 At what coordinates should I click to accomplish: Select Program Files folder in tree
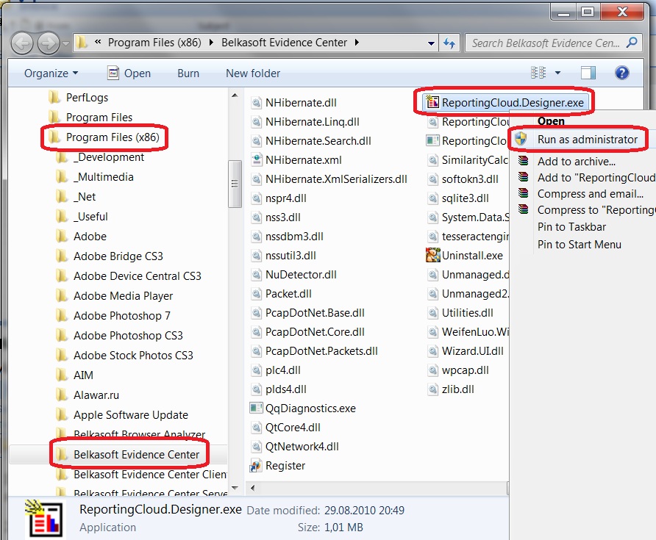[99, 118]
